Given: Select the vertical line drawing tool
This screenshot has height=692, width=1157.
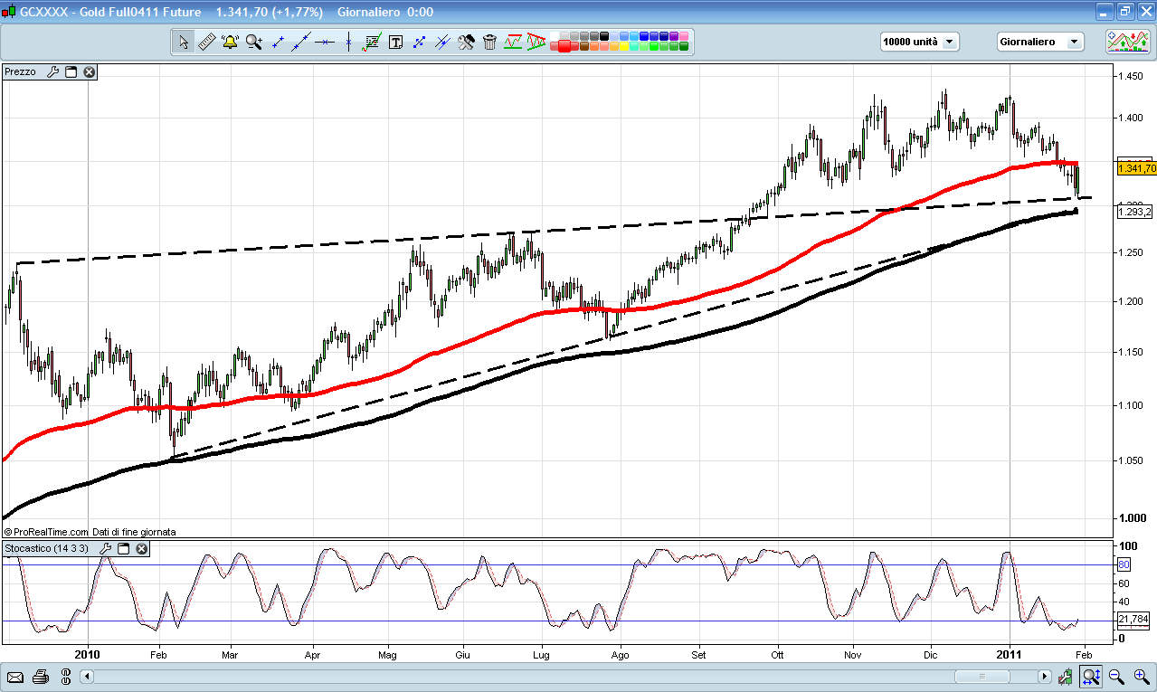Looking at the screenshot, I should click(x=348, y=42).
